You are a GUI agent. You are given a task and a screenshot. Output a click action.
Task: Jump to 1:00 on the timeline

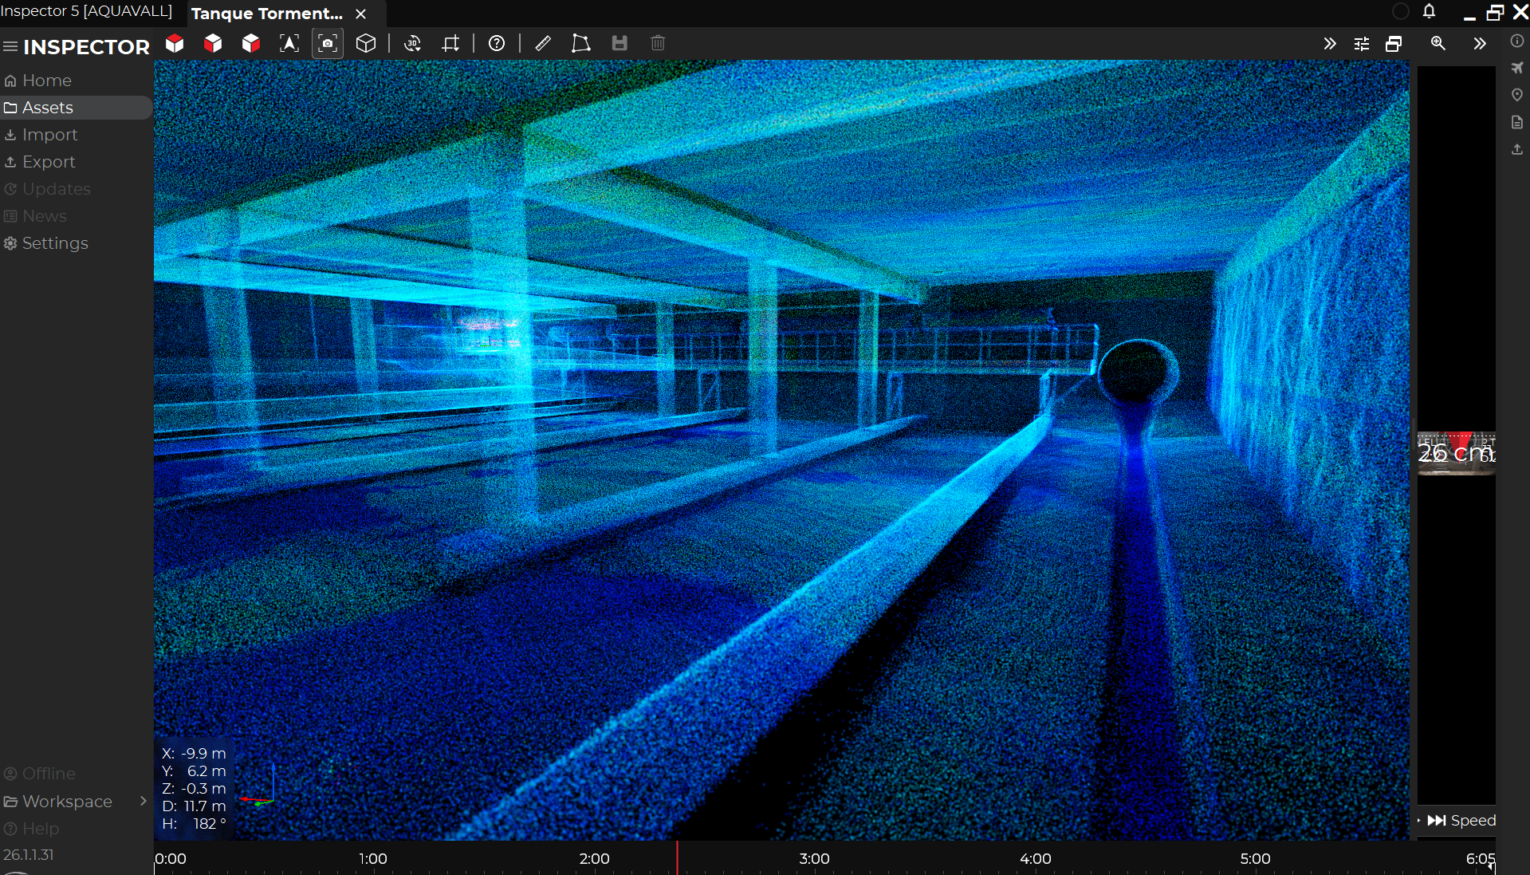[373, 859]
